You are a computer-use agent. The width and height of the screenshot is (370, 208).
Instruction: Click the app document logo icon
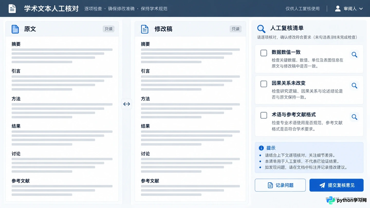click(x=12, y=8)
